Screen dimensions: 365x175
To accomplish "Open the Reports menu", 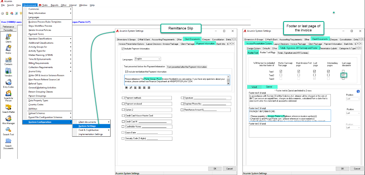I will click(x=55, y=5).
